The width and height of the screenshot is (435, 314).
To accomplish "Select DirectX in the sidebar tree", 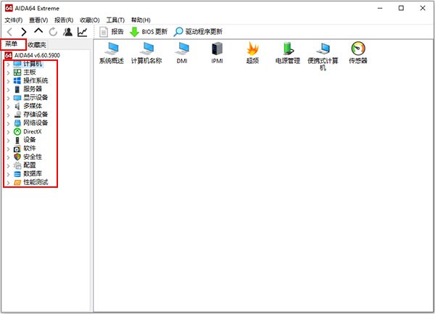I will [32, 131].
